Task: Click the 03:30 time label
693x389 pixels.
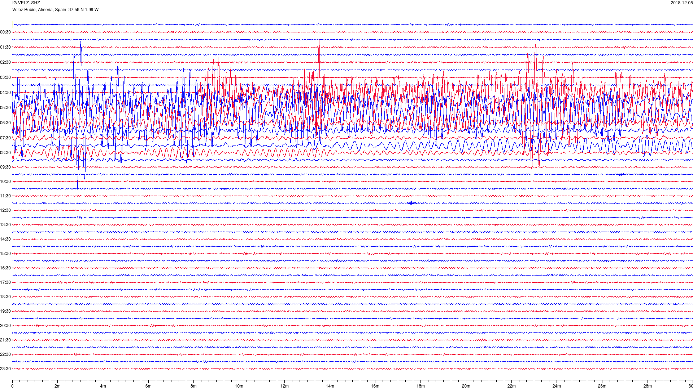Action: 5,77
